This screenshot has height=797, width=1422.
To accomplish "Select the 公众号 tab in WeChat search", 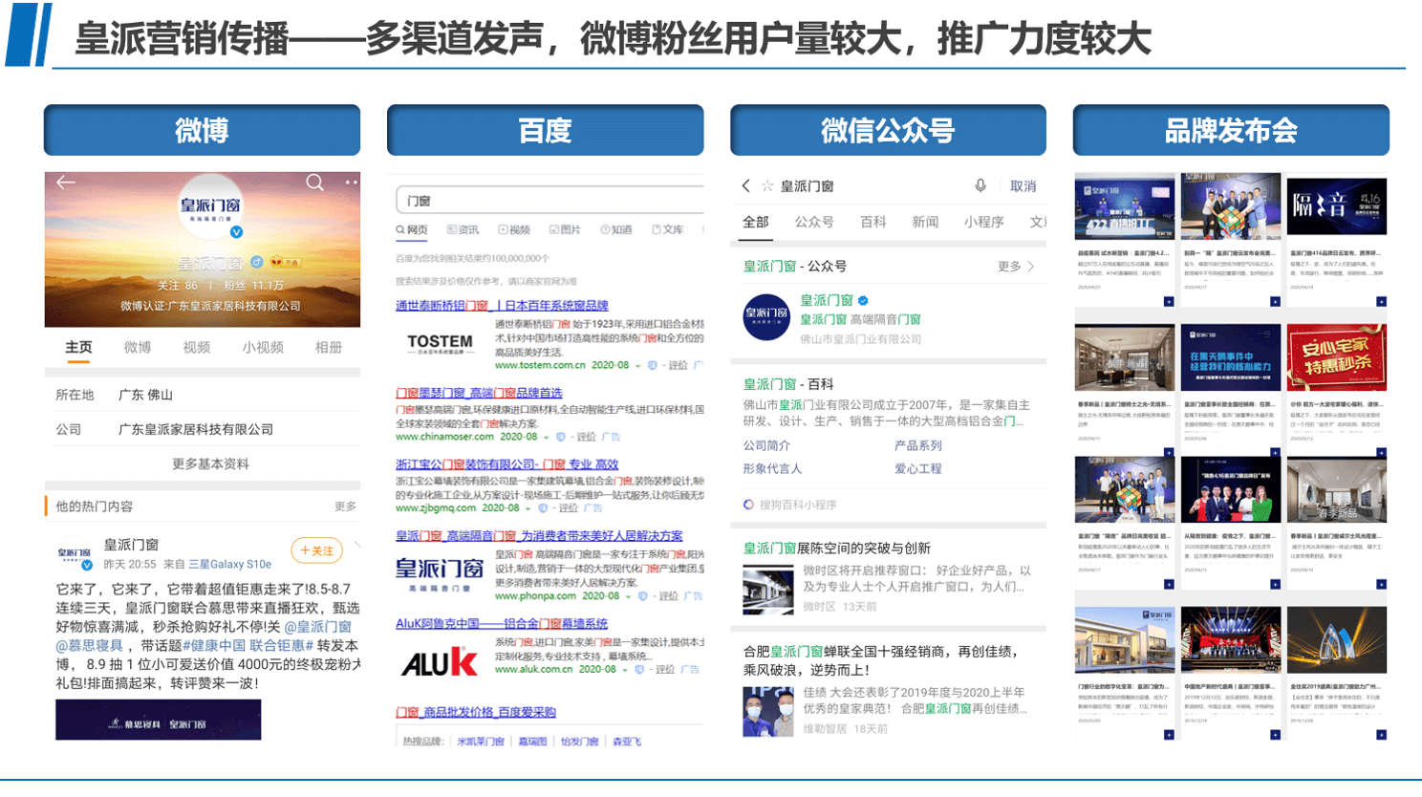I will (814, 222).
